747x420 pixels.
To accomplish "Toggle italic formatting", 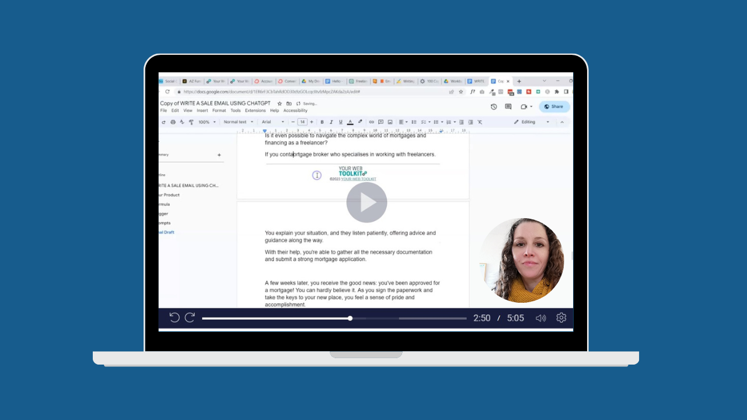I will point(331,122).
